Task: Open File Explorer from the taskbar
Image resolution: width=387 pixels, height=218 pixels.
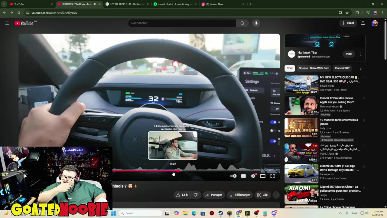Action: [185, 213]
